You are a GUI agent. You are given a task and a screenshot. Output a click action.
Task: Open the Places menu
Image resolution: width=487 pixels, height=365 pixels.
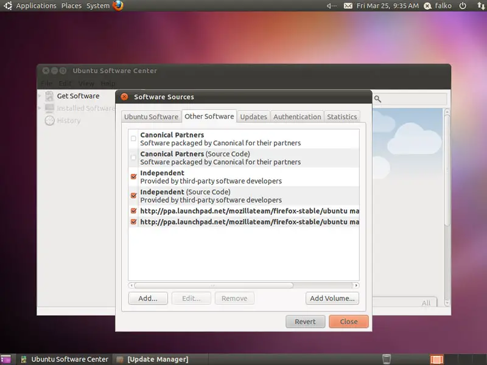tap(71, 5)
